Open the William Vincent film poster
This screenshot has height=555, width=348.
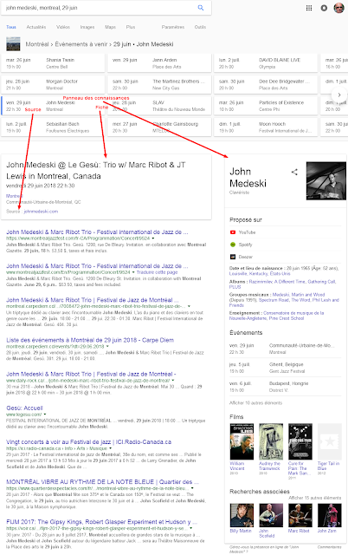[x=242, y=441]
